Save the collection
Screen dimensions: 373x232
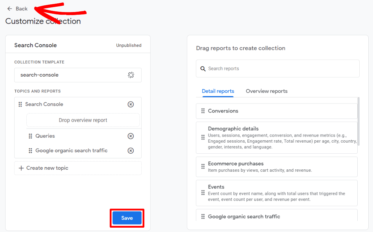pyautogui.click(x=127, y=218)
